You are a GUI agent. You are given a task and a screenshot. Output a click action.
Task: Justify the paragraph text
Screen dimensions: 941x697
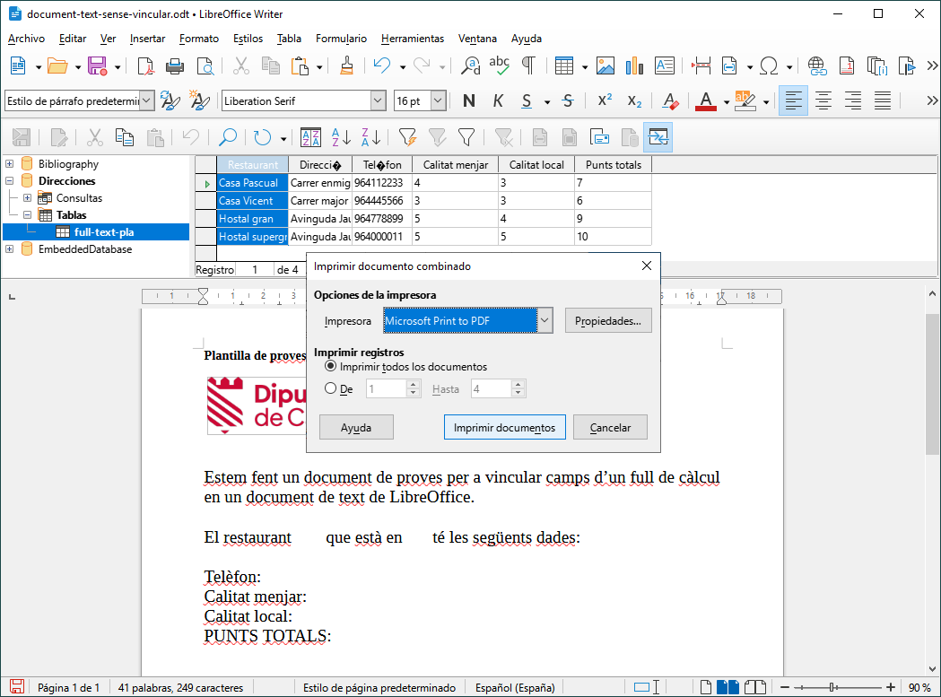[882, 100]
